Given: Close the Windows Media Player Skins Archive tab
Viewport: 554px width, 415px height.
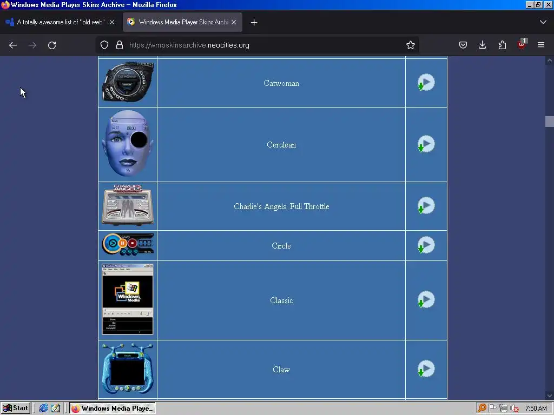Looking at the screenshot, I should point(234,22).
